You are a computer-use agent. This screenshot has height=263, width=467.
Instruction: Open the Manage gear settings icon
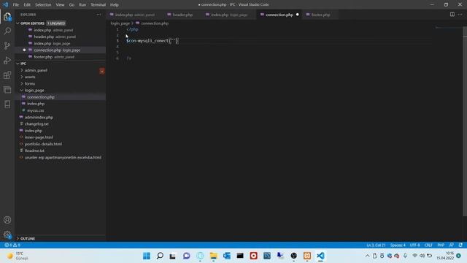pyautogui.click(x=7, y=235)
